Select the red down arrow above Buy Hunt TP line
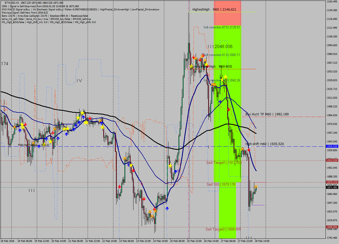The height and width of the screenshot is (244, 339). pos(229,109)
